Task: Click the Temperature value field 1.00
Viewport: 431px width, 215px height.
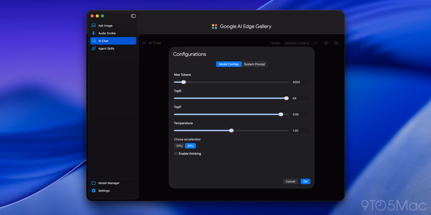Action: (300, 131)
